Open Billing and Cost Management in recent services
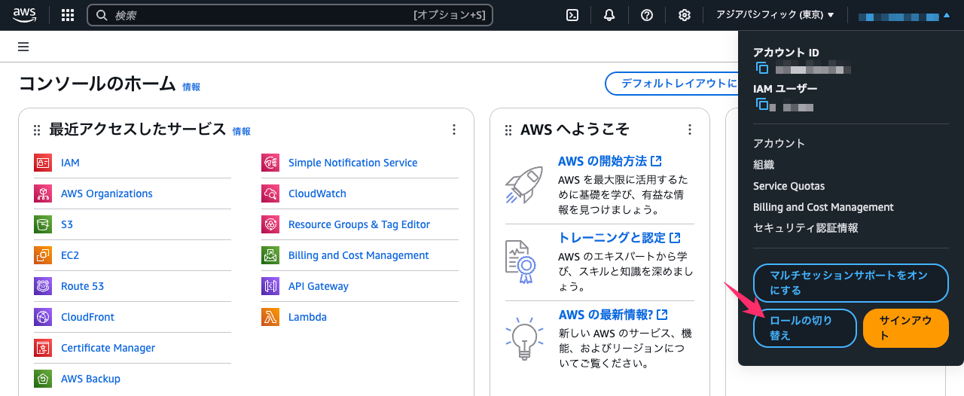 pos(359,255)
